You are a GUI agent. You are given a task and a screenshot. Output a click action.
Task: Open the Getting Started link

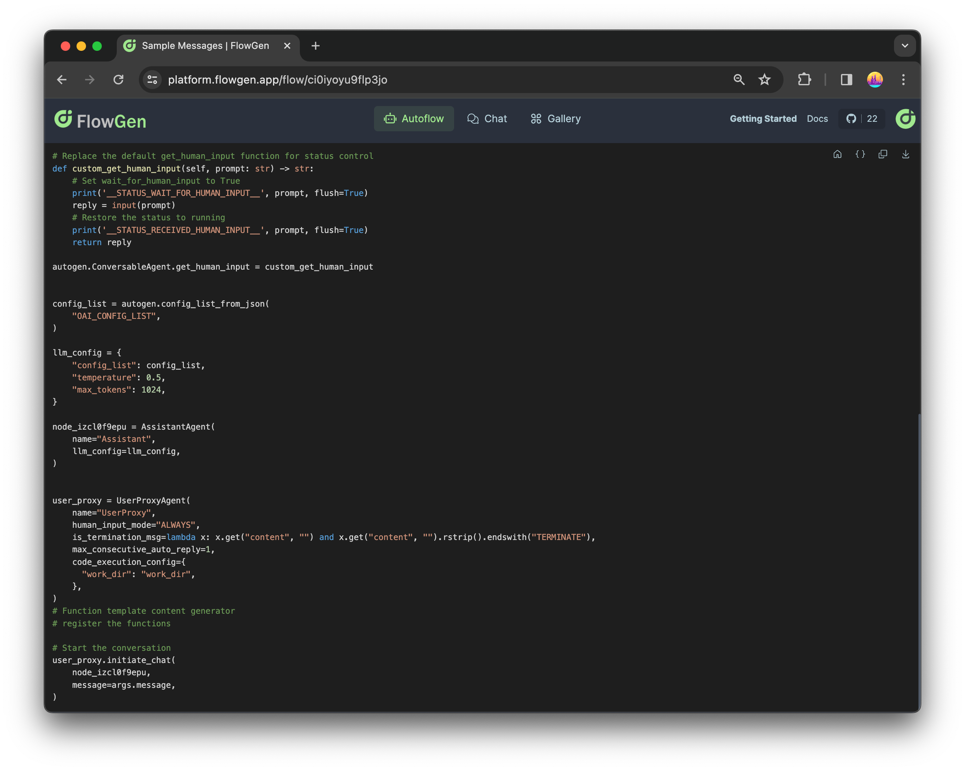pyautogui.click(x=763, y=119)
